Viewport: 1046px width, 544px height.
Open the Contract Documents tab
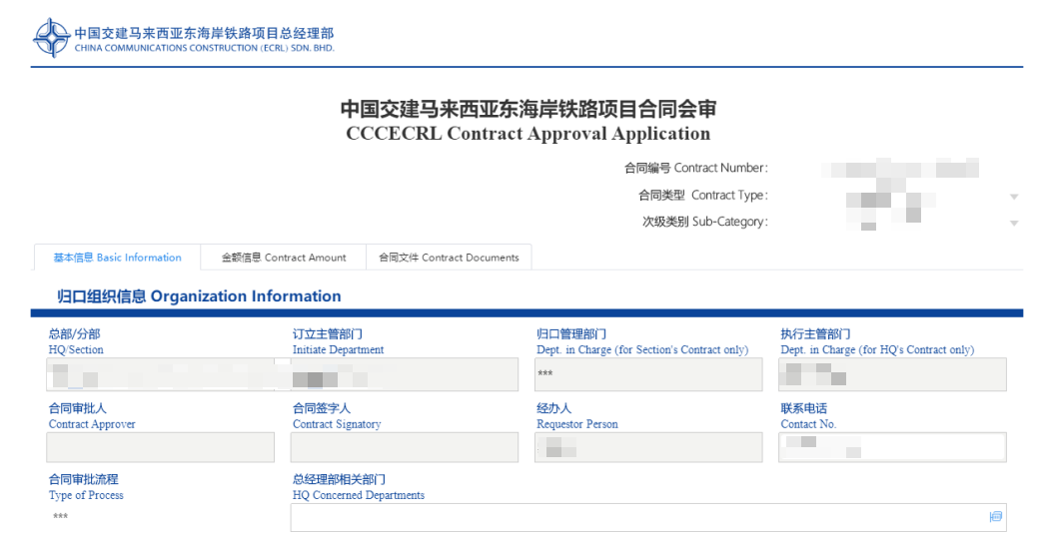point(449,258)
